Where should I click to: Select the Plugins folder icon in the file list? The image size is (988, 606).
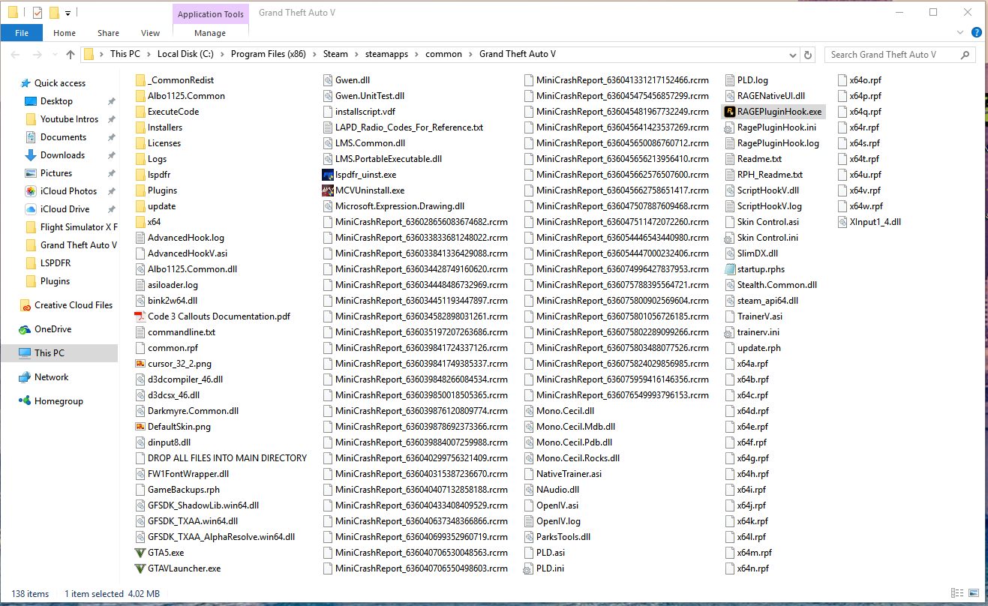coord(140,190)
